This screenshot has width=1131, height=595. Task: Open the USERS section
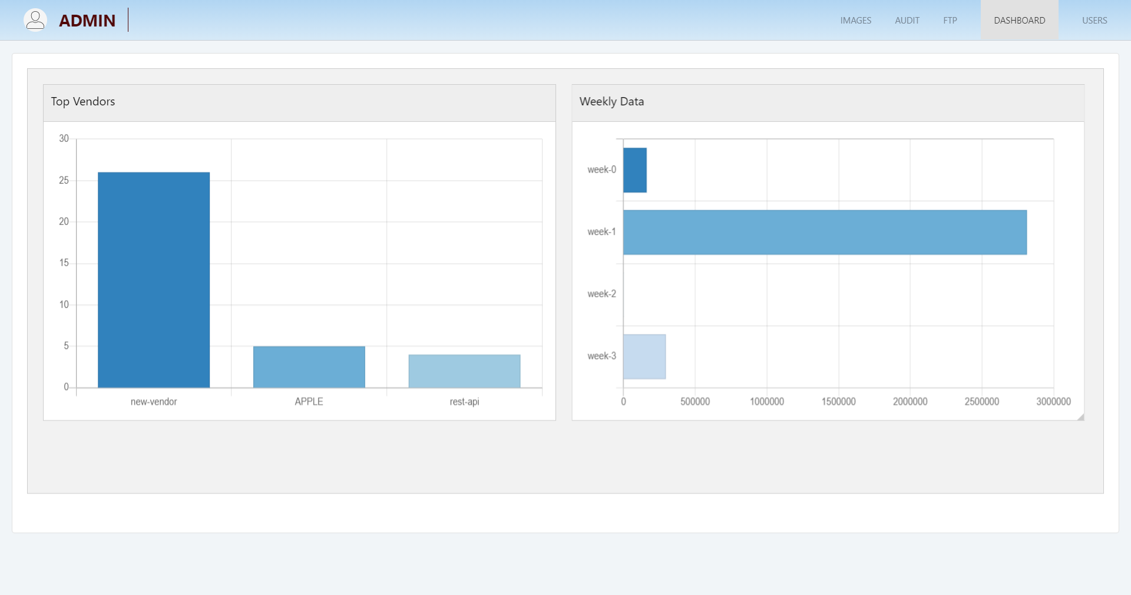1094,21
